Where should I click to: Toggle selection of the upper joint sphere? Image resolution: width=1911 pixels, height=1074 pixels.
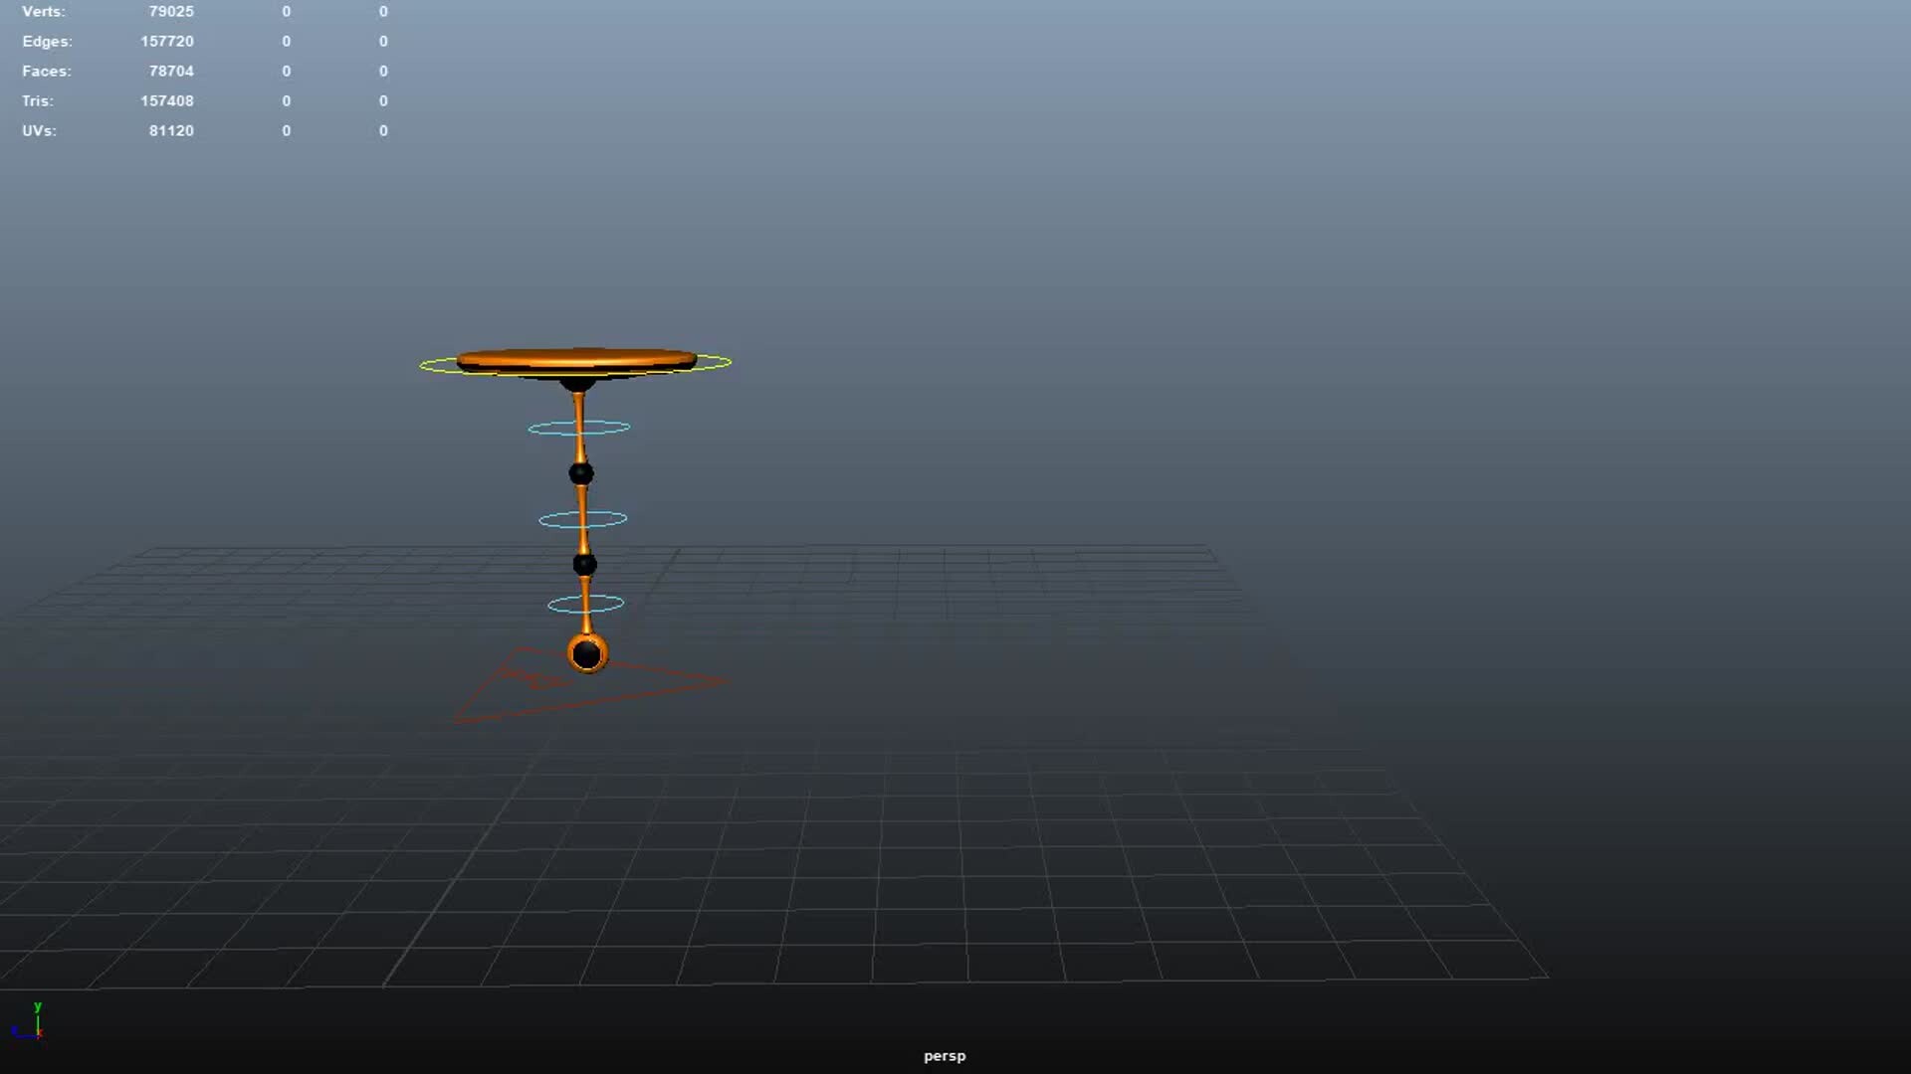coord(580,475)
